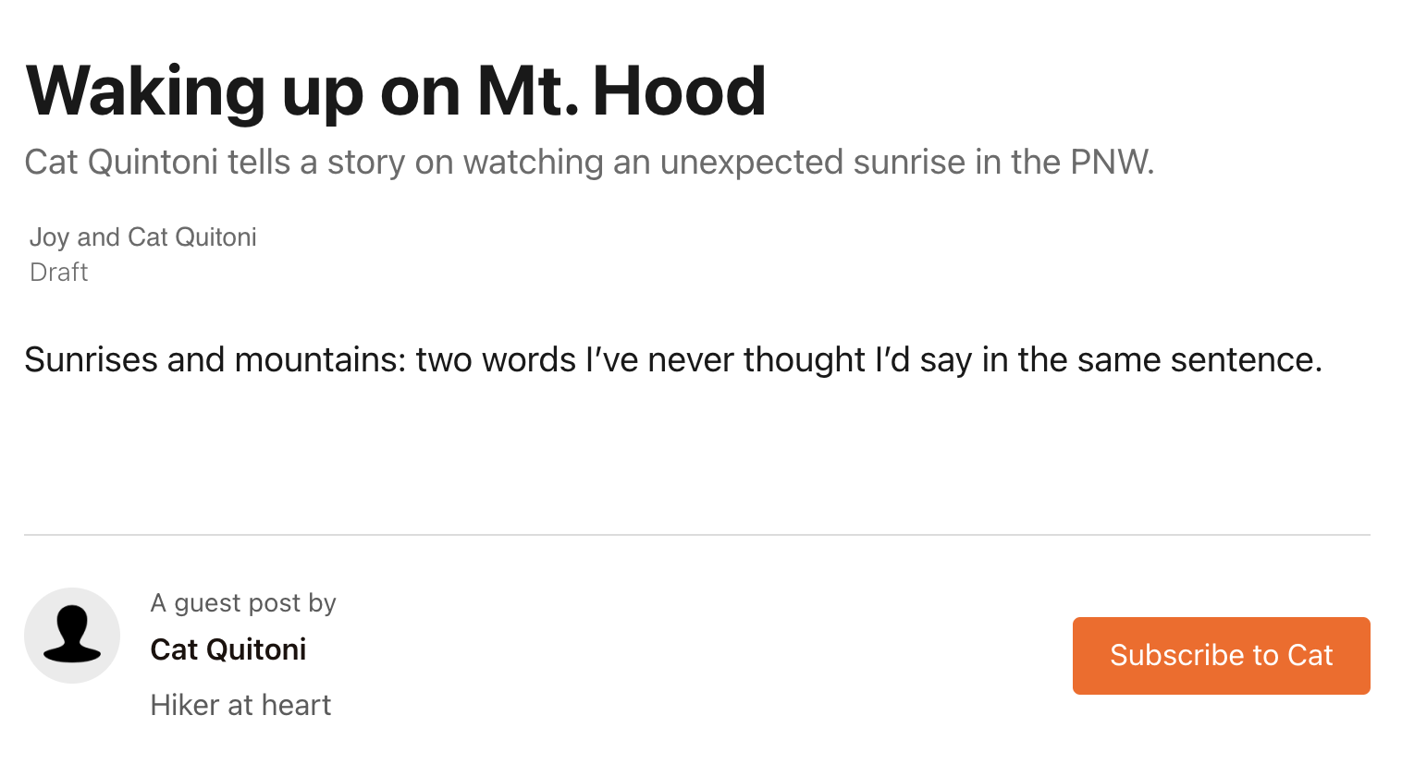Click the word 'Hood' in the title
The image size is (1402, 776).
pyautogui.click(x=679, y=91)
